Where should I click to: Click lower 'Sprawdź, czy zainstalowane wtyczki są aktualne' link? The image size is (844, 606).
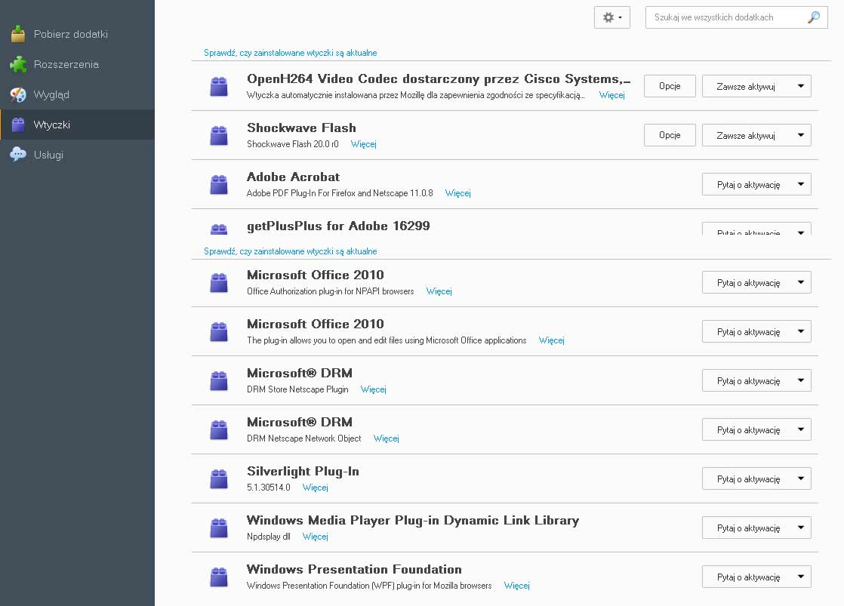290,251
